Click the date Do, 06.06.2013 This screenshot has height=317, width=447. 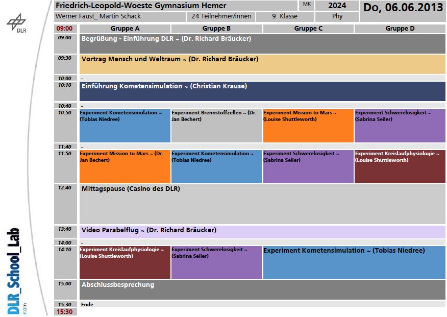click(x=403, y=8)
